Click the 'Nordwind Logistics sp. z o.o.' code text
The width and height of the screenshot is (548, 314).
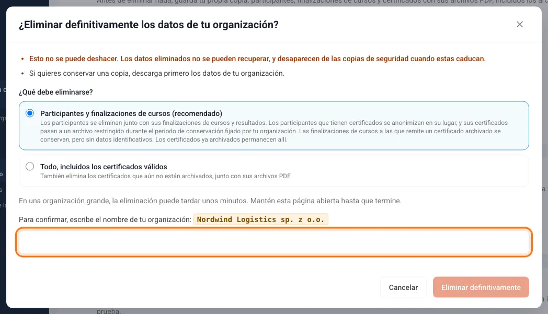[x=261, y=219]
